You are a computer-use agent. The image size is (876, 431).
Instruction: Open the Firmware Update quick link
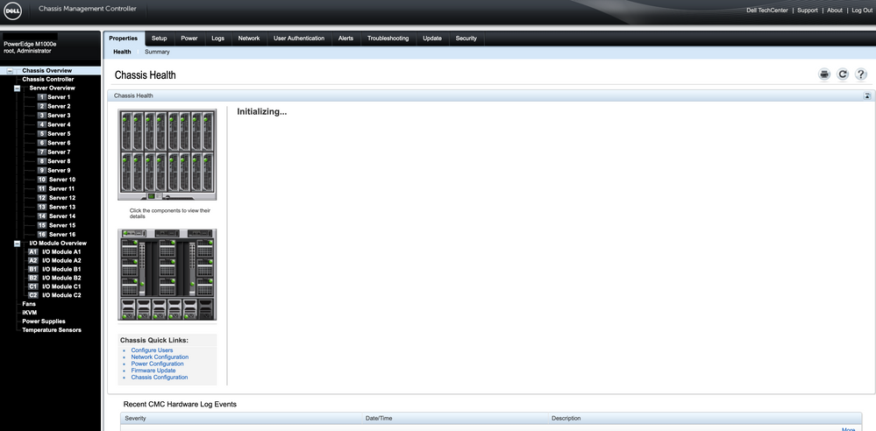pos(153,371)
